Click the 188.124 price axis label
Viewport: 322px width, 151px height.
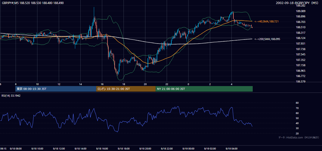click(x=300, y=38)
